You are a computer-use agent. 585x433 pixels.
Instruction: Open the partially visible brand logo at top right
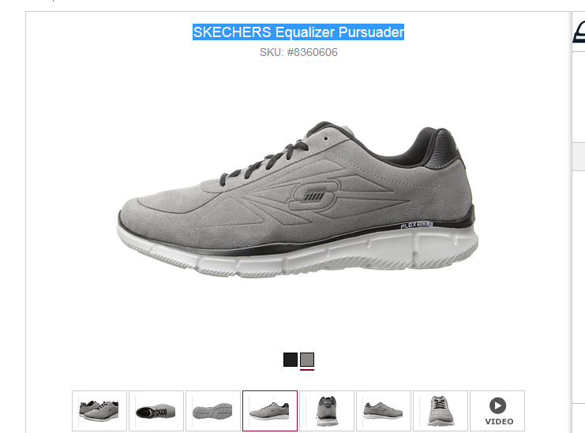coord(579,32)
